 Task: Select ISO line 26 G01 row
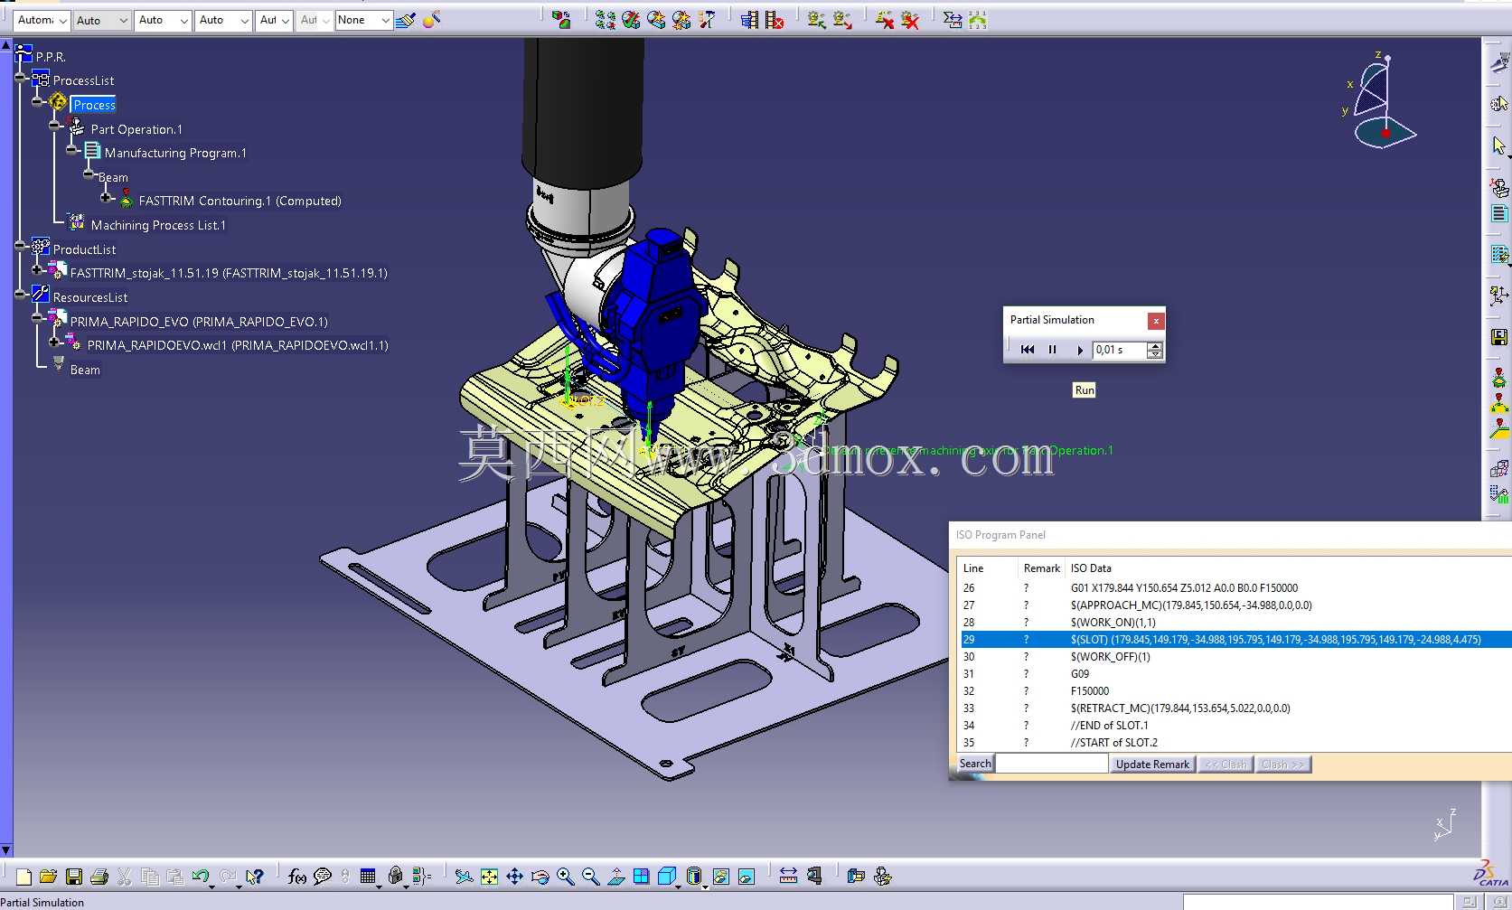pyautogui.click(x=1235, y=587)
